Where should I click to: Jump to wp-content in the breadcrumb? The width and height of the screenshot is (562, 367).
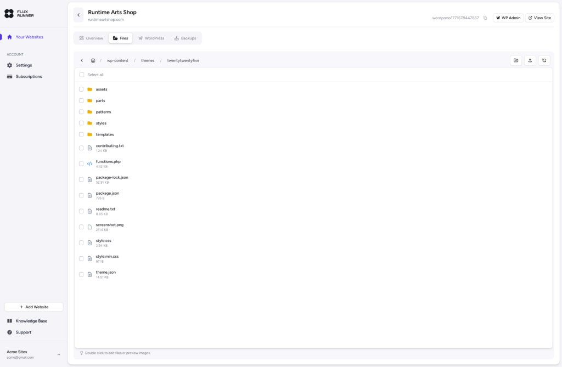click(117, 60)
